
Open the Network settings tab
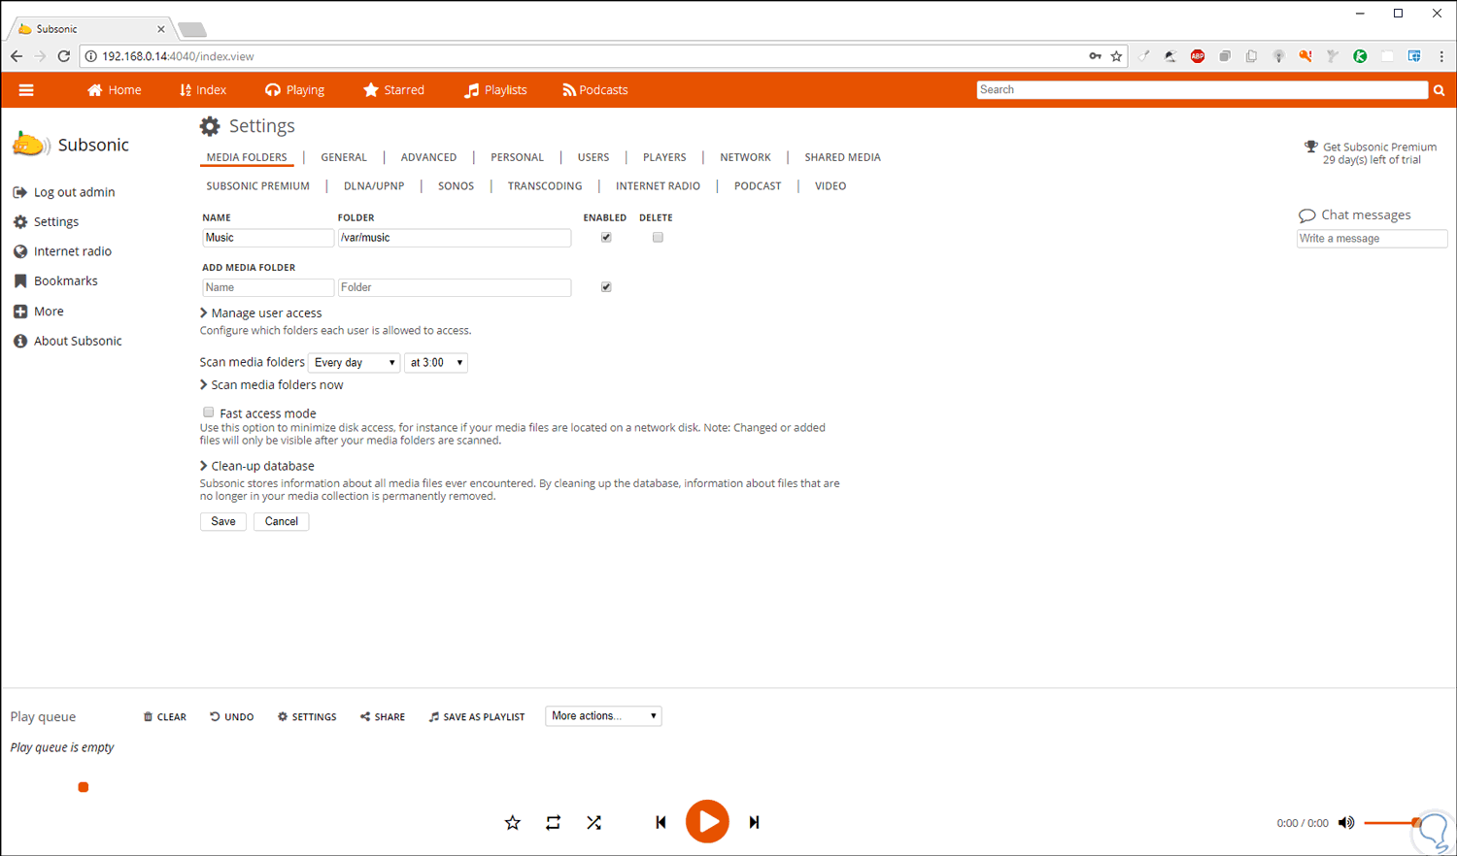745,157
